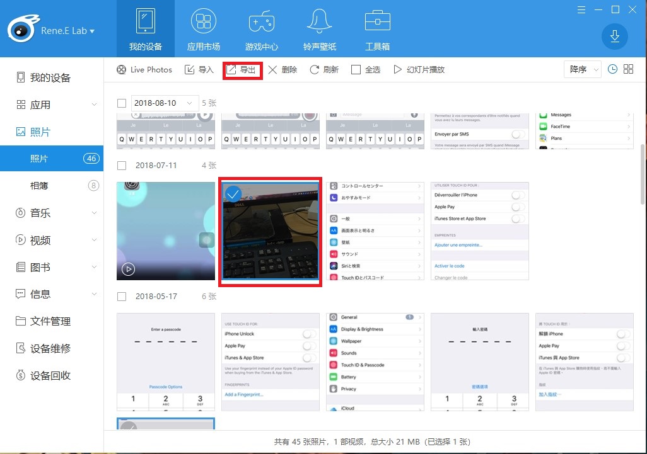Tick the 2018-08-10 group checkbox

[122, 103]
